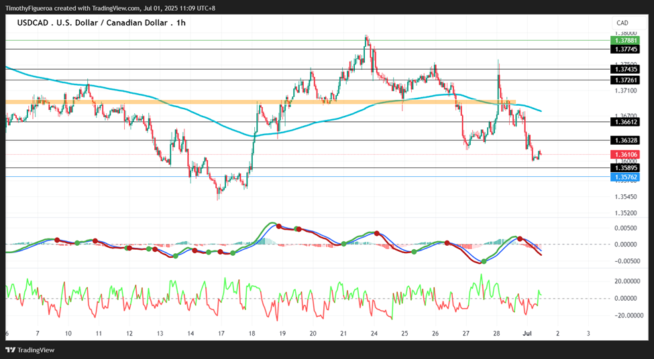
Task: Select the 1.37435 horizontal line label
Action: 624,69
